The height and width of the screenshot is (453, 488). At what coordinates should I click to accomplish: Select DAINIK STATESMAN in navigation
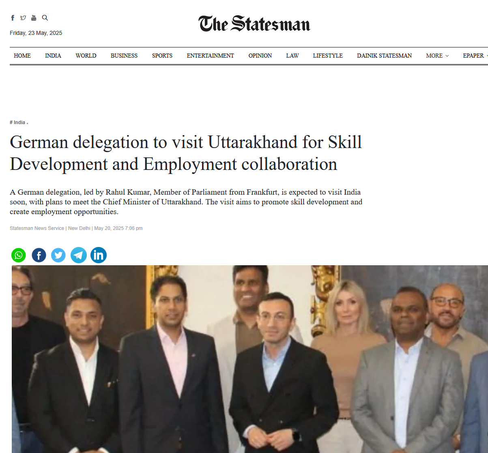pyautogui.click(x=384, y=56)
